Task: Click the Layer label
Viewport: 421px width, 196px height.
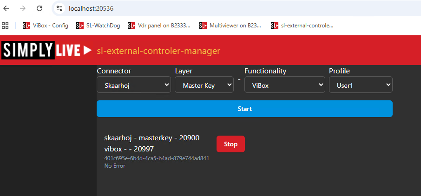Action: point(184,71)
